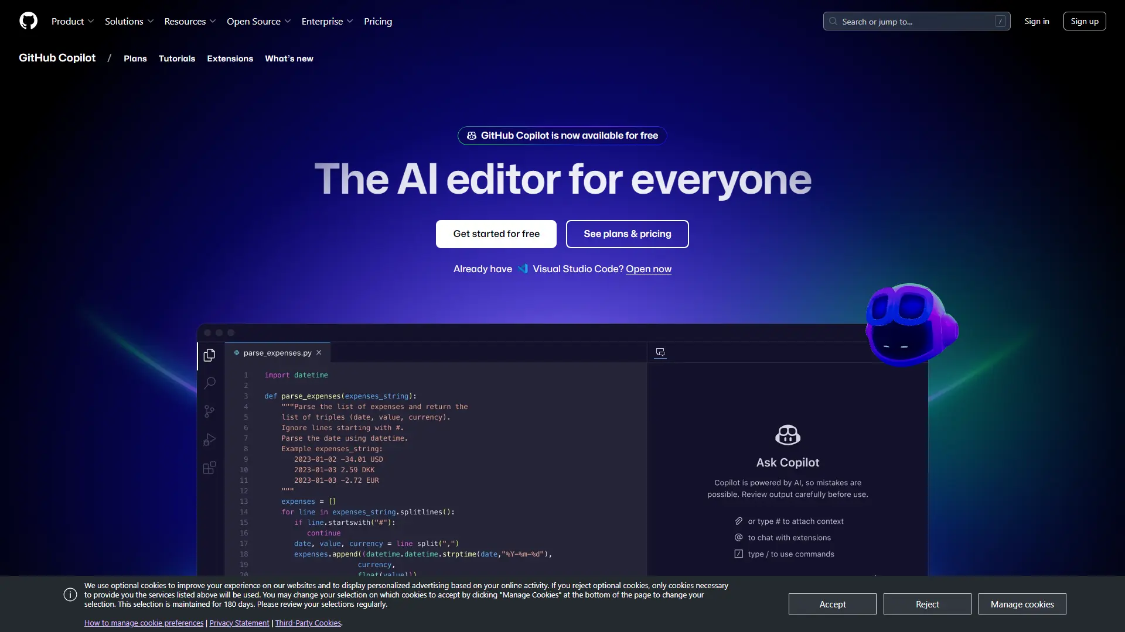Select the Copilot chat icon above the panel
The height and width of the screenshot is (632, 1125).
point(660,352)
